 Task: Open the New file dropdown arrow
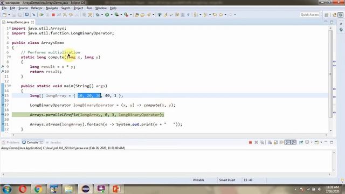9,15
